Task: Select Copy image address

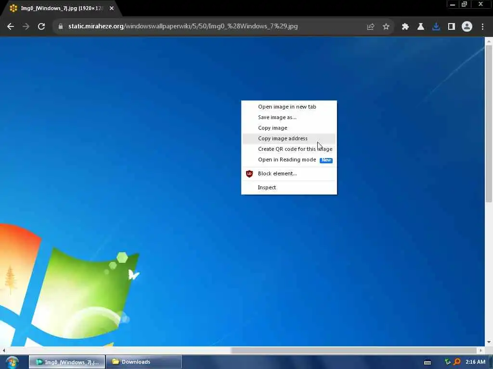Action: [289, 138]
